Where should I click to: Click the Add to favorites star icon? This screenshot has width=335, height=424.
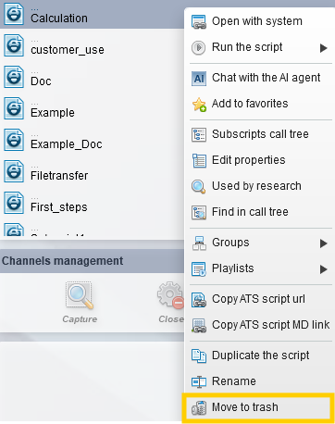199,105
